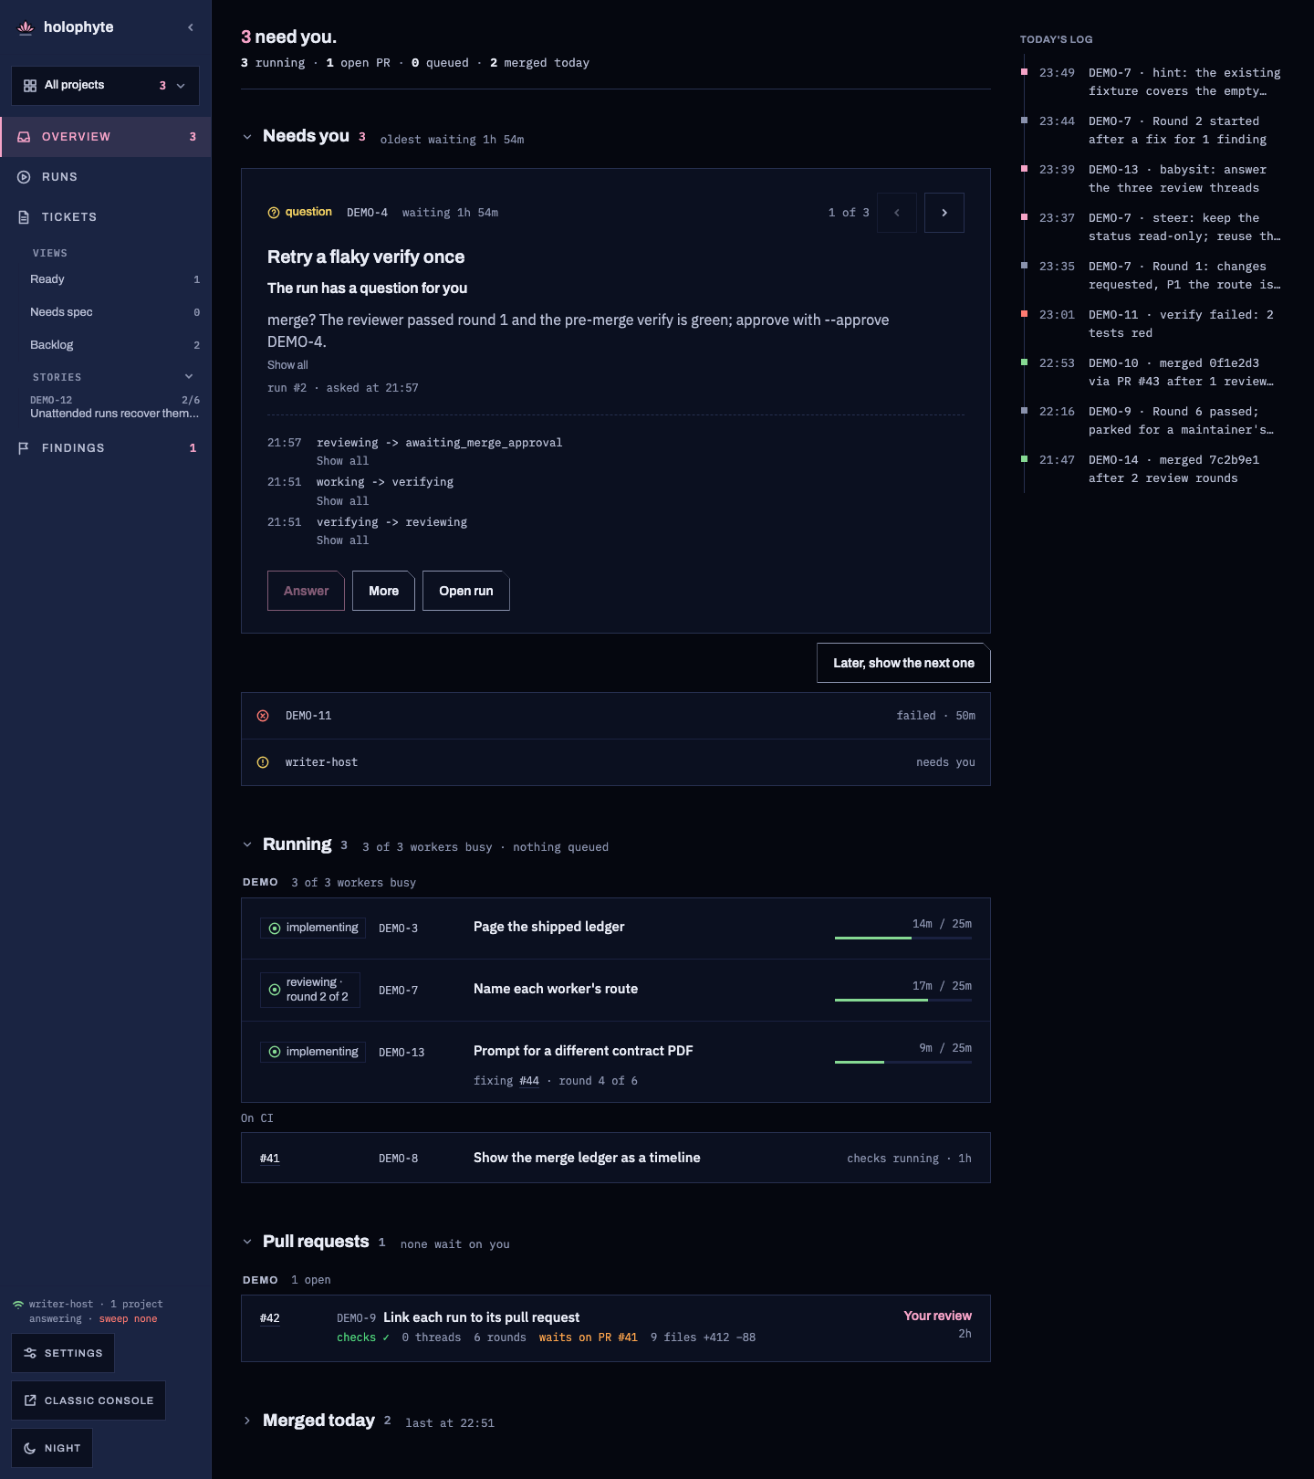Collapse the Pull requests section
The image size is (1314, 1479).
(x=247, y=1243)
